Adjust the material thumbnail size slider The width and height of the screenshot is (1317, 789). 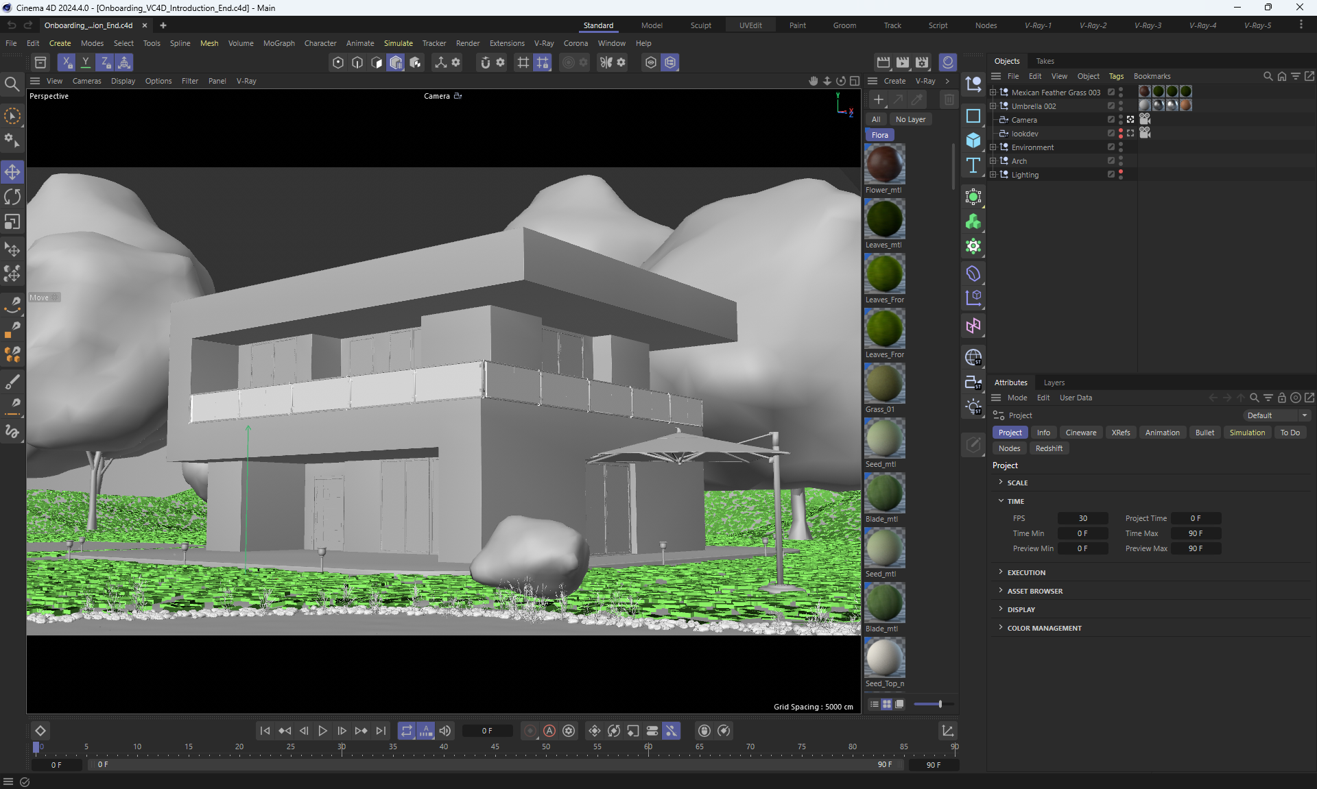(x=940, y=704)
